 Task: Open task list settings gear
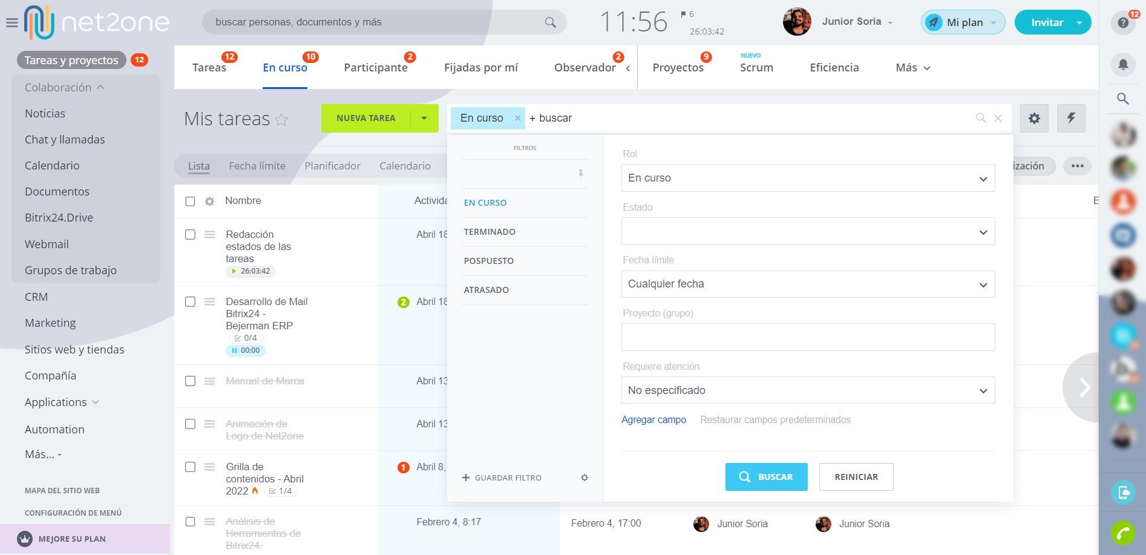pos(1035,118)
